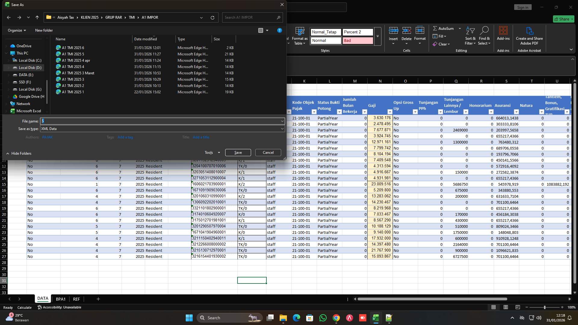Open the Gaji column filter dropdown
Viewport: 578px width, 325px height.
[390, 112]
